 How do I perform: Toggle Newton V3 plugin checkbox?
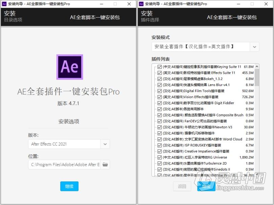pyautogui.click(x=159, y=127)
